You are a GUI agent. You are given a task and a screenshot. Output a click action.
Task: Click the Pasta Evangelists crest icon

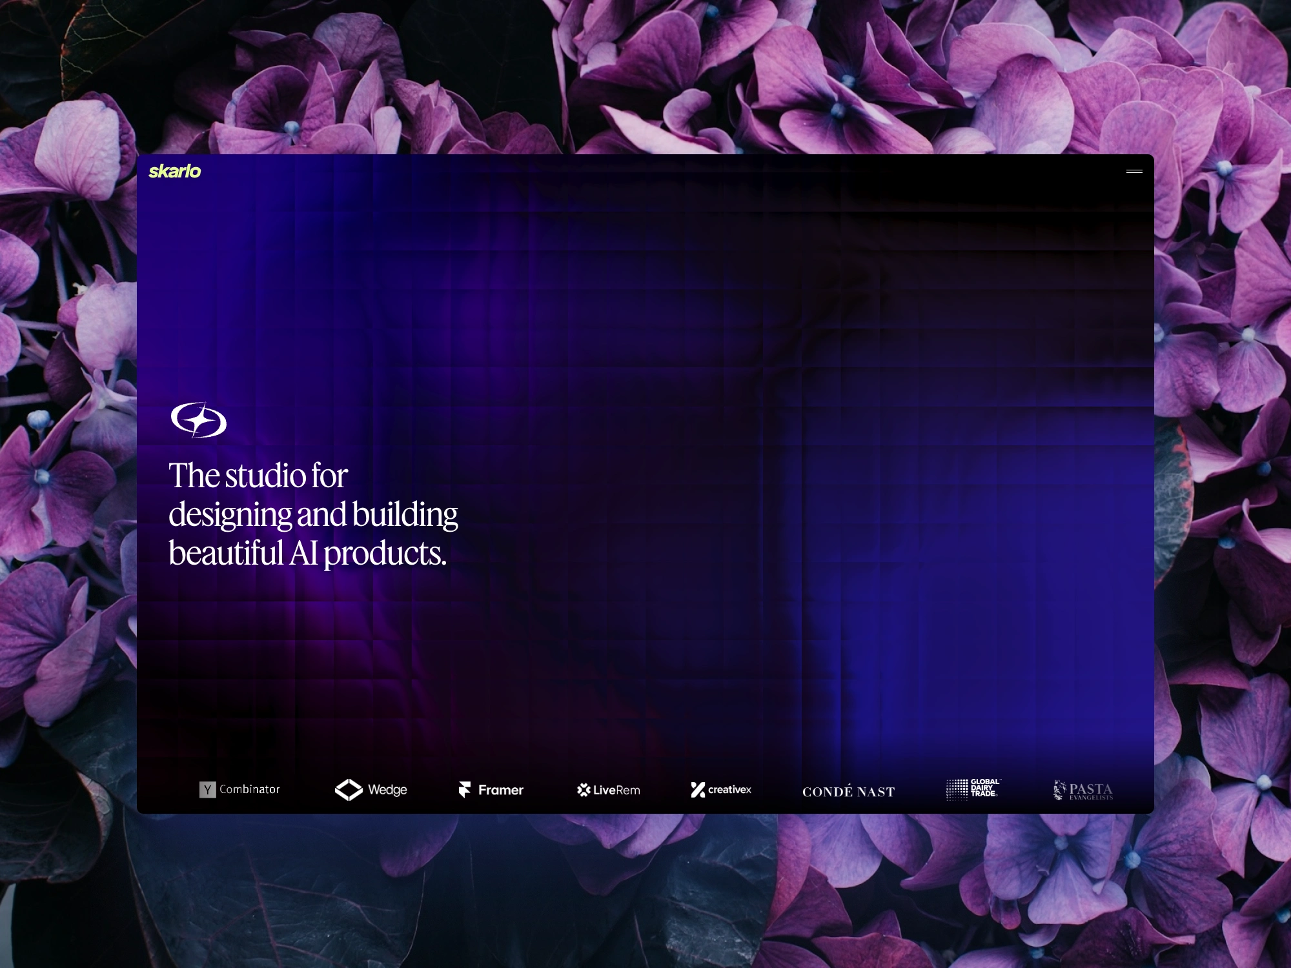(x=1059, y=790)
